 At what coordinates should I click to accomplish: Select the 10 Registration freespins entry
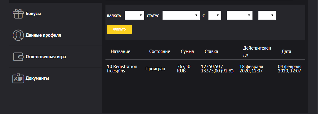point(122,69)
